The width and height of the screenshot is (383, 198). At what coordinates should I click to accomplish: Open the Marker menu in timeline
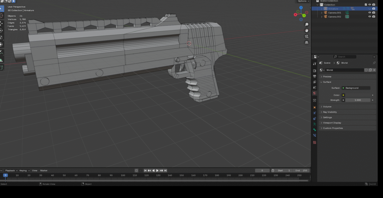pyautogui.click(x=44, y=170)
